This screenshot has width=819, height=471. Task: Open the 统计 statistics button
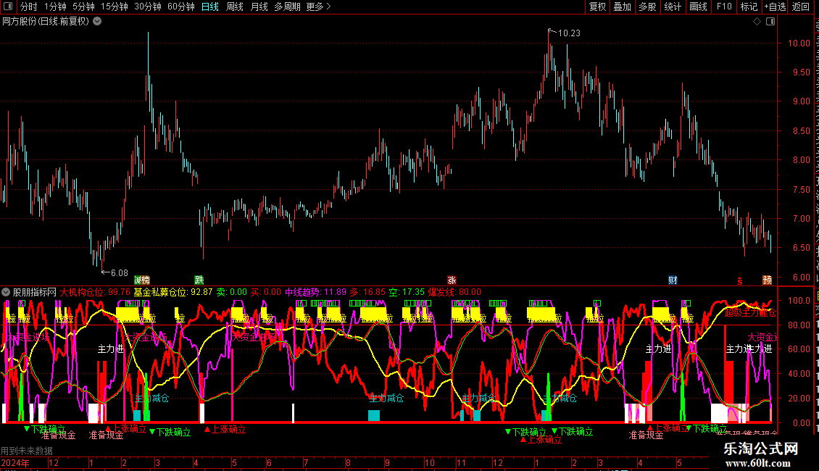click(673, 7)
